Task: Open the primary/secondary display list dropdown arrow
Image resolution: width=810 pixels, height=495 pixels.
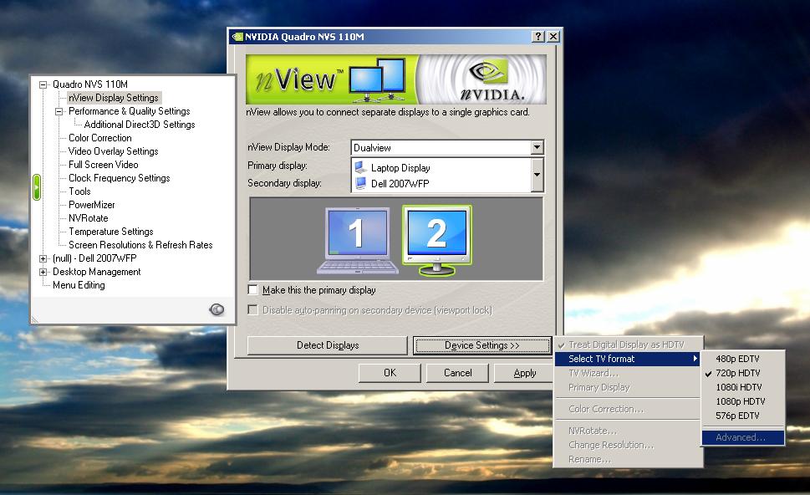Action: (537, 175)
